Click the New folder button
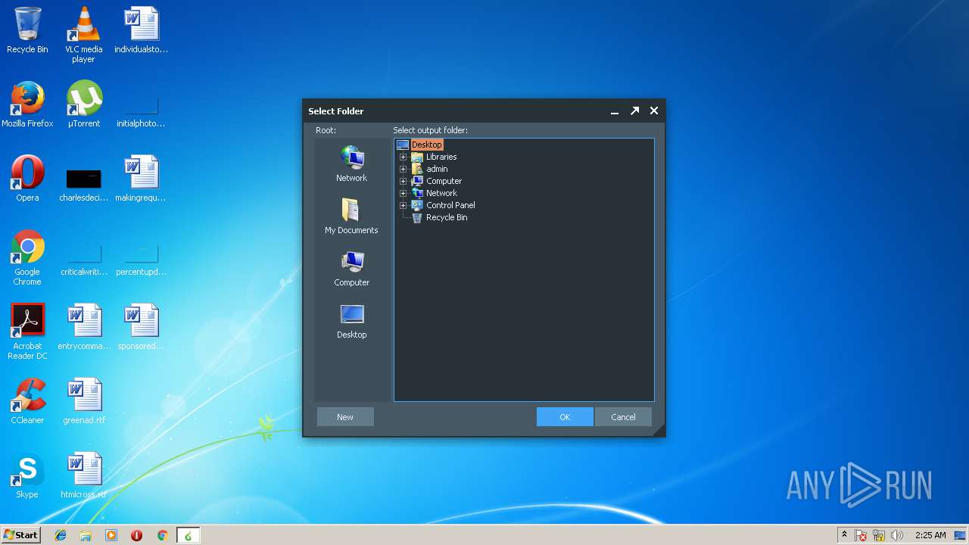The height and width of the screenshot is (545, 969). pos(345,417)
